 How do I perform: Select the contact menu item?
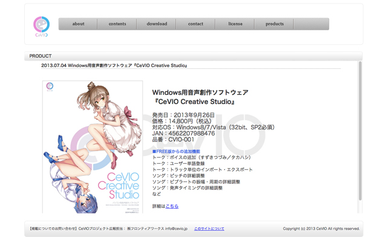(x=195, y=24)
